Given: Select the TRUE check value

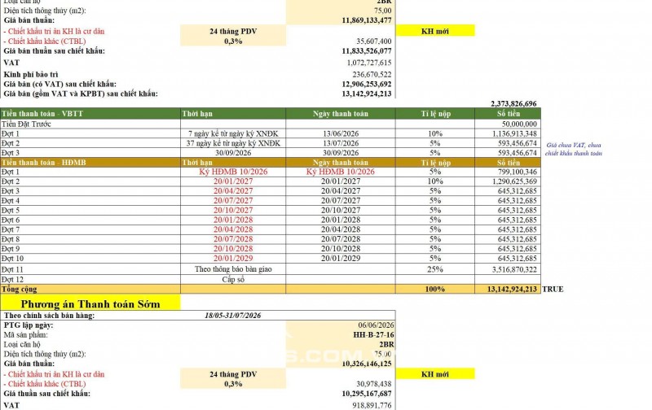Looking at the screenshot, I should [x=553, y=290].
